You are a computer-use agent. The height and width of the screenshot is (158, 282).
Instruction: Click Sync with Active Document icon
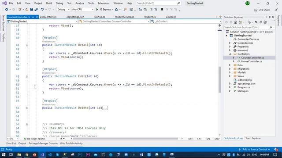point(256,22)
